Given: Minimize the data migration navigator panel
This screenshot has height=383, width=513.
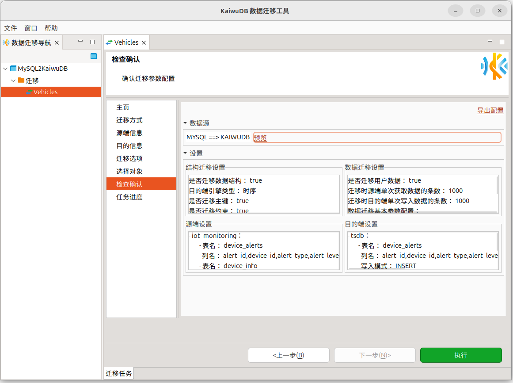Looking at the screenshot, I should coord(80,42).
